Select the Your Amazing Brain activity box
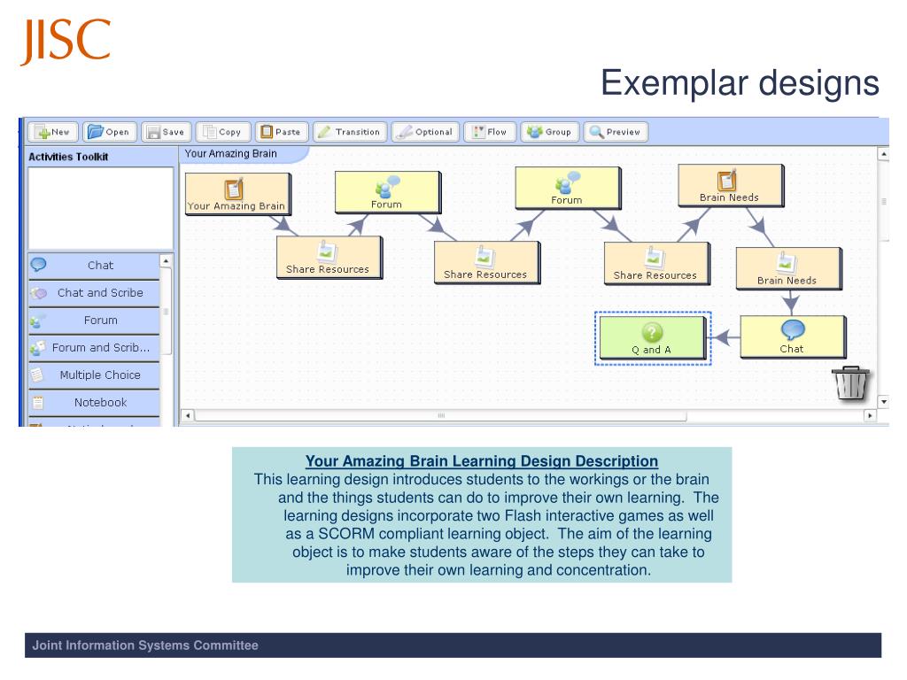This screenshot has width=907, height=680. tap(237, 194)
